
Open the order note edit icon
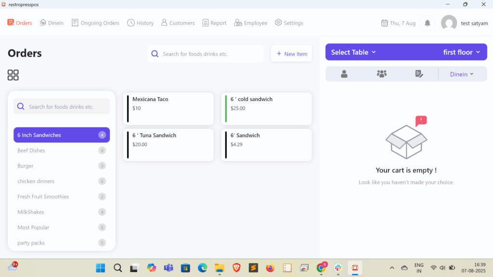coord(419,74)
